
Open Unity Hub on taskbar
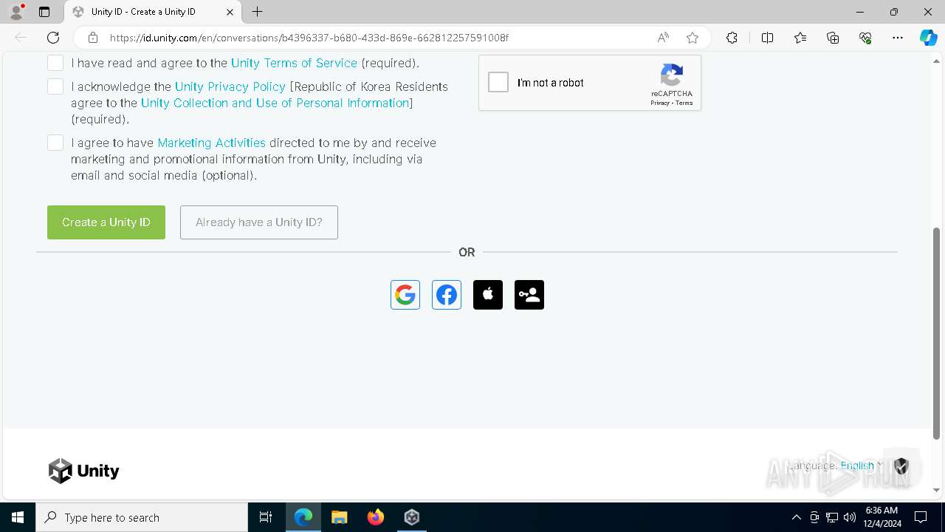point(412,517)
